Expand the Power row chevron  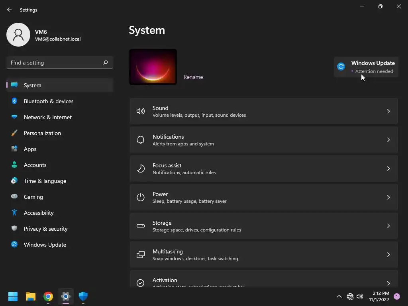click(x=388, y=197)
